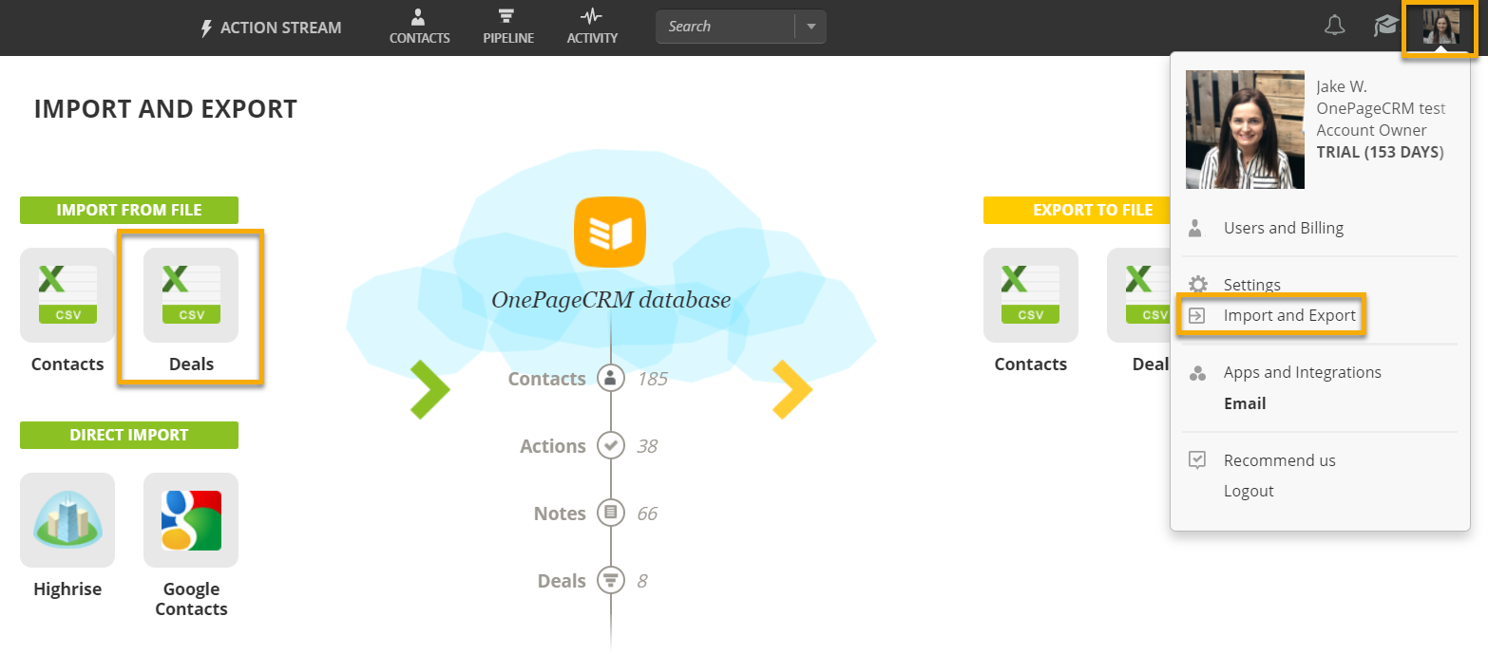Open Users and Billing menu item

click(1284, 228)
